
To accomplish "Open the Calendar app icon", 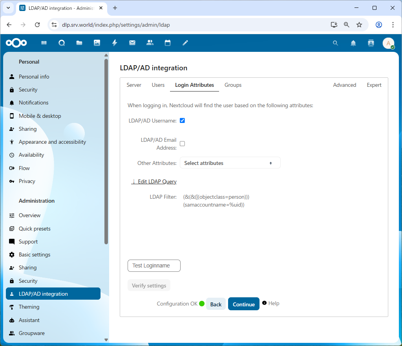I will [168, 43].
